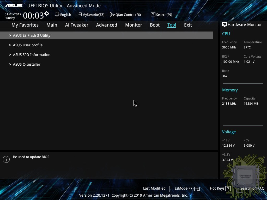Click CPU temperature value 27°C
The width and height of the screenshot is (267, 200).
(x=247, y=47)
